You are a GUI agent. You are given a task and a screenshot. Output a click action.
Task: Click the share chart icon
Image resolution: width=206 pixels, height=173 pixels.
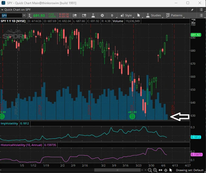[75, 15]
